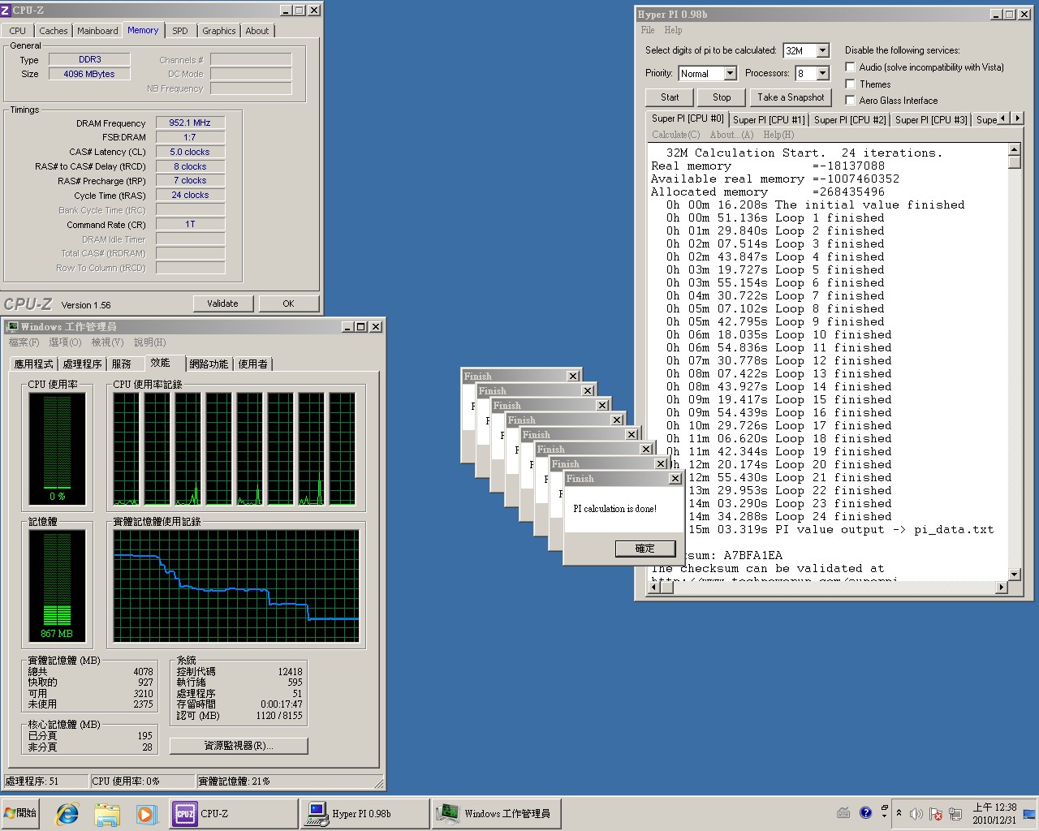
Task: Click the Hyper PI icon in the taskbar
Action: pyautogui.click(x=316, y=813)
